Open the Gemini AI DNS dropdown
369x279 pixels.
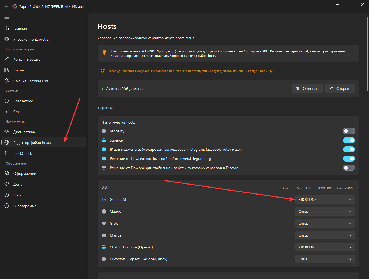(325, 199)
